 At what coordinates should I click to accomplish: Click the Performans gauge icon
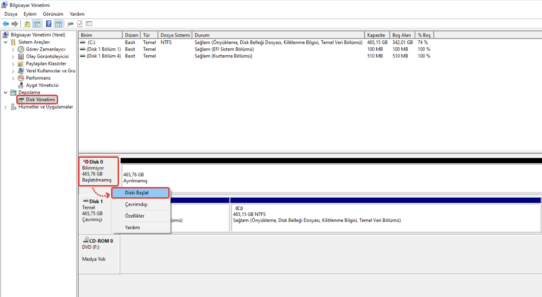[x=21, y=78]
